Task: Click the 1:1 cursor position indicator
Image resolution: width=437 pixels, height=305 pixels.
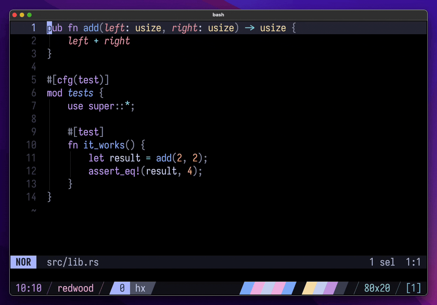Action: pos(413,262)
